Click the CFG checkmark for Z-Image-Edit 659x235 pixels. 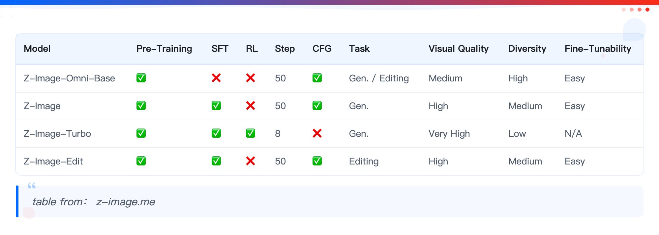tap(317, 161)
